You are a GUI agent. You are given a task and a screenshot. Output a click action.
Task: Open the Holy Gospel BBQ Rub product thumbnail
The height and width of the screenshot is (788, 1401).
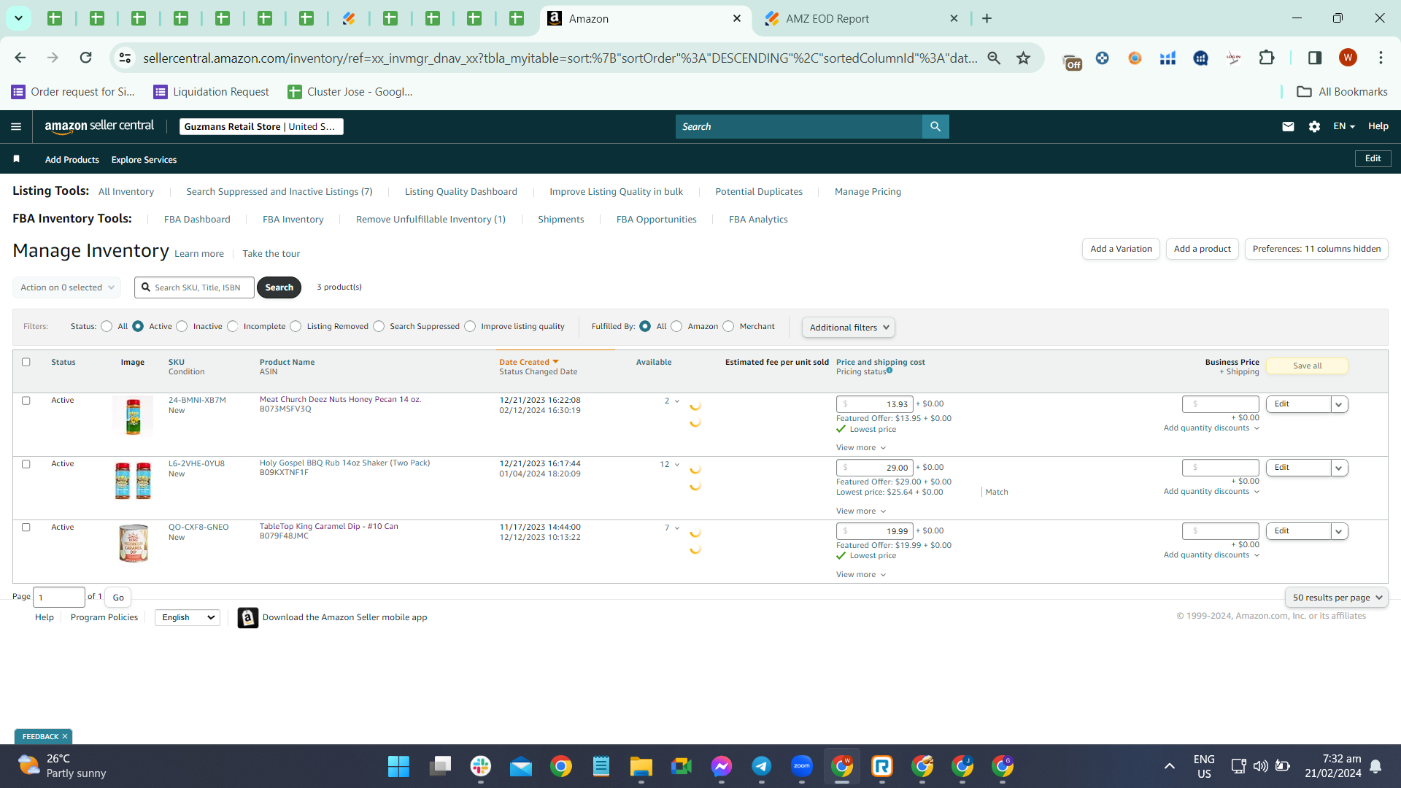(x=133, y=481)
